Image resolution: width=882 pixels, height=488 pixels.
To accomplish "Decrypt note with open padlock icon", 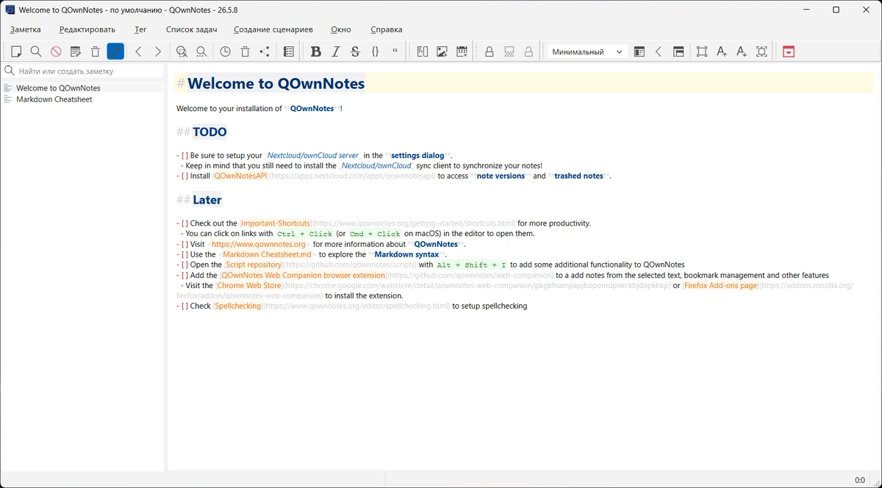I will [528, 51].
